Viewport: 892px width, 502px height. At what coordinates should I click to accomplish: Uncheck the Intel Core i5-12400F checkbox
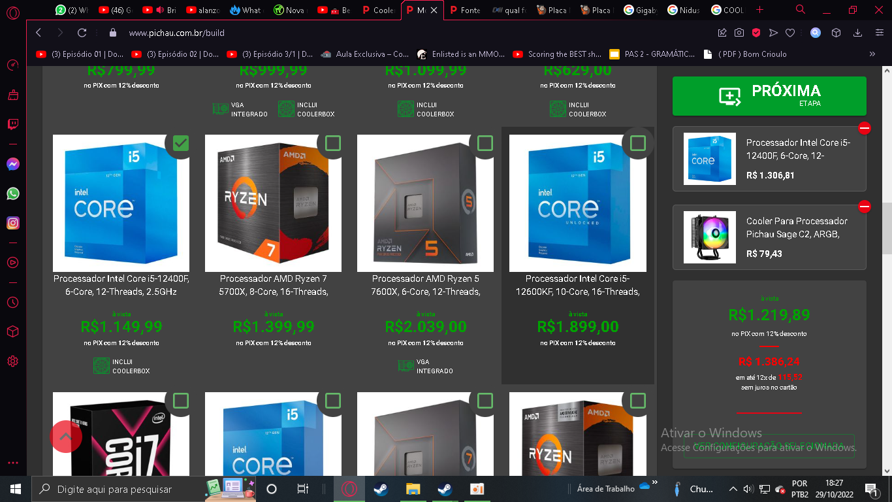(x=181, y=143)
